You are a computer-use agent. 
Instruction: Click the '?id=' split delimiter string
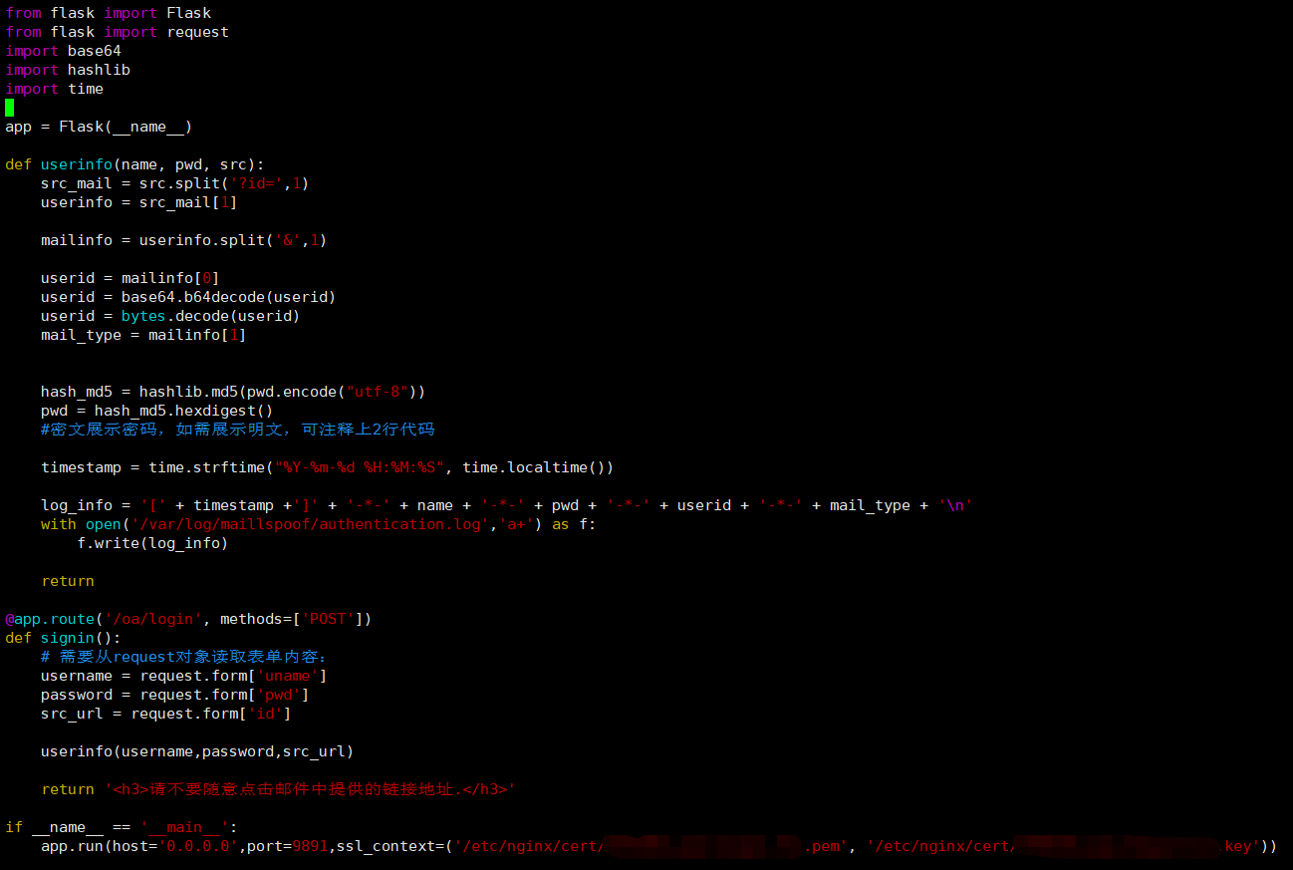[x=256, y=183]
